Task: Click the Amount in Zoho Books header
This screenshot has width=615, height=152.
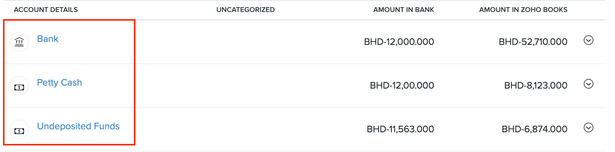Action: pyautogui.click(x=523, y=10)
